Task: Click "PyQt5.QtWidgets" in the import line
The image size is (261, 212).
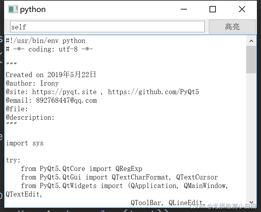Action: [x=68, y=186]
